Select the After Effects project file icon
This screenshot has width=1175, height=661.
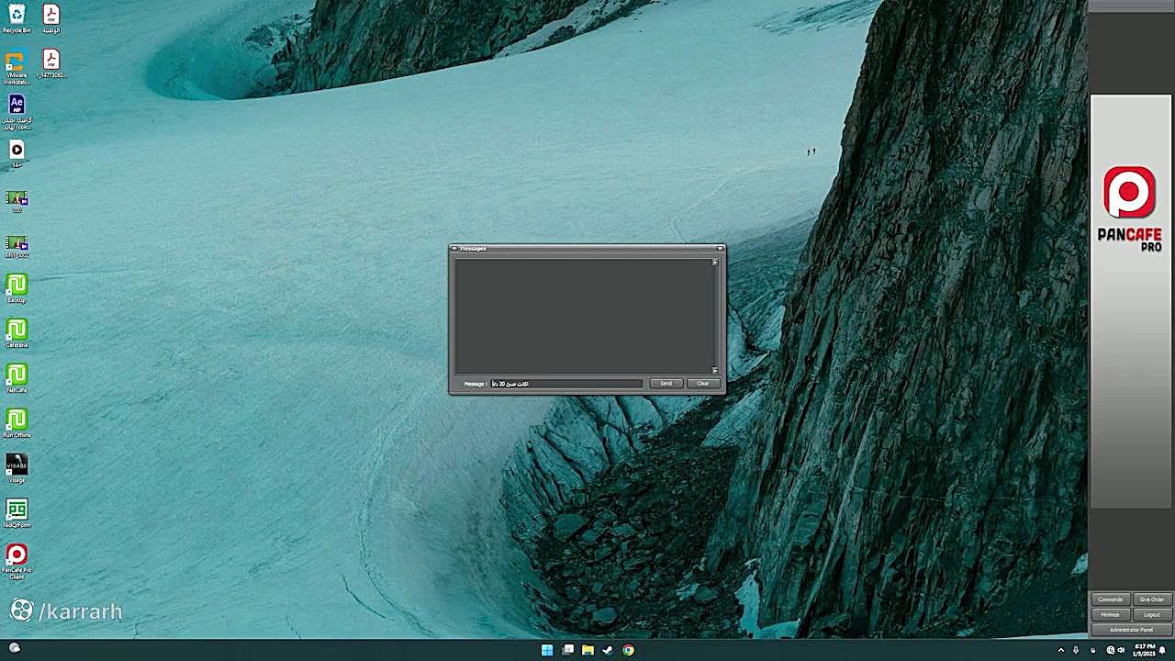17,112
